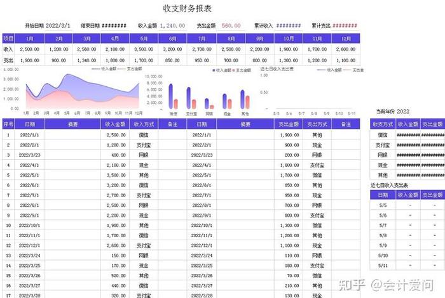This screenshot has height=298, width=445.
Task: Select the 支出金额 summary value 560.00
Action: tap(231, 26)
